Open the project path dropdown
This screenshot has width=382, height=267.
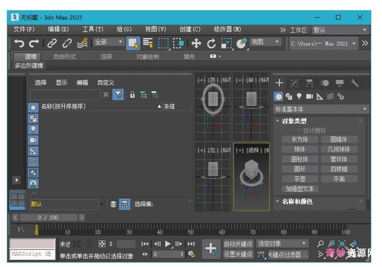tap(324, 44)
